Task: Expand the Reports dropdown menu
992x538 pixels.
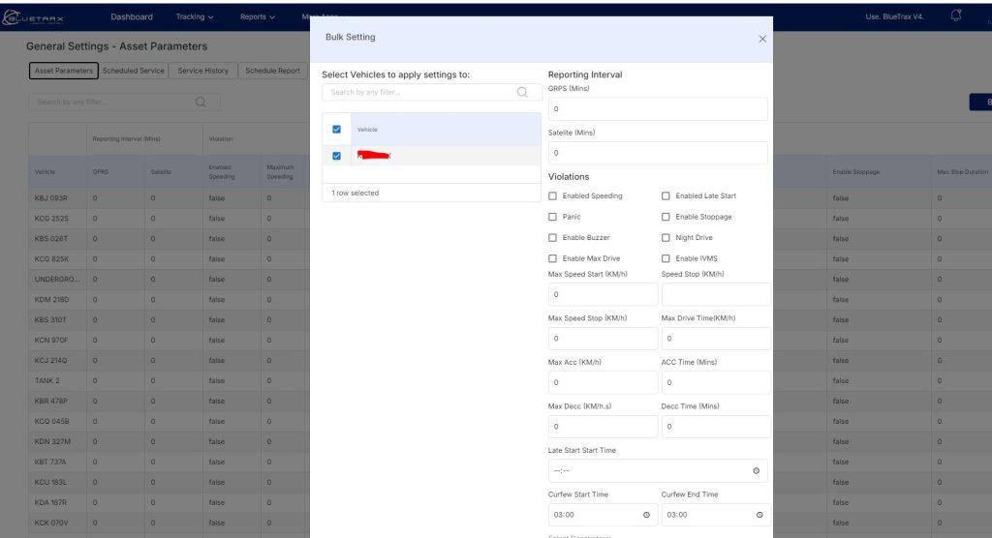Action: [x=258, y=16]
